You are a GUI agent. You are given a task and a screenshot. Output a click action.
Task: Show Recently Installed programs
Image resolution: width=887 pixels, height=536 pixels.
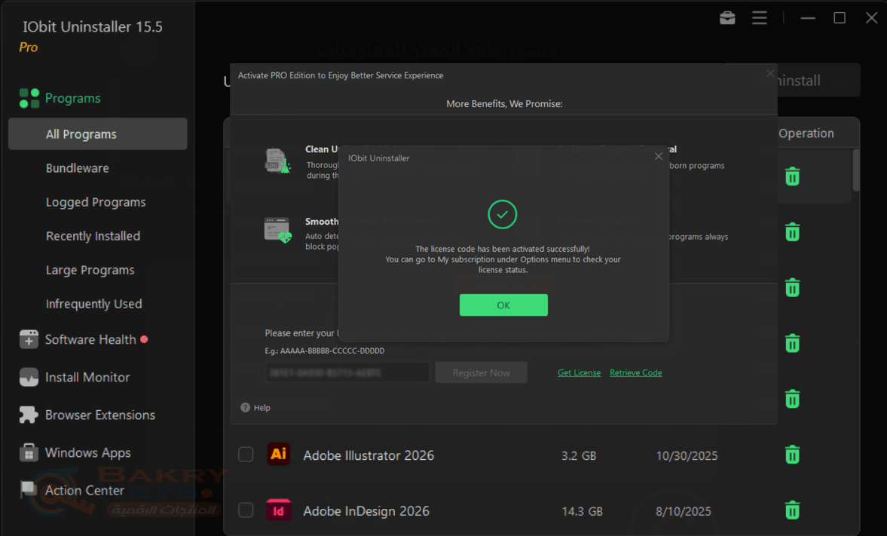(x=93, y=236)
